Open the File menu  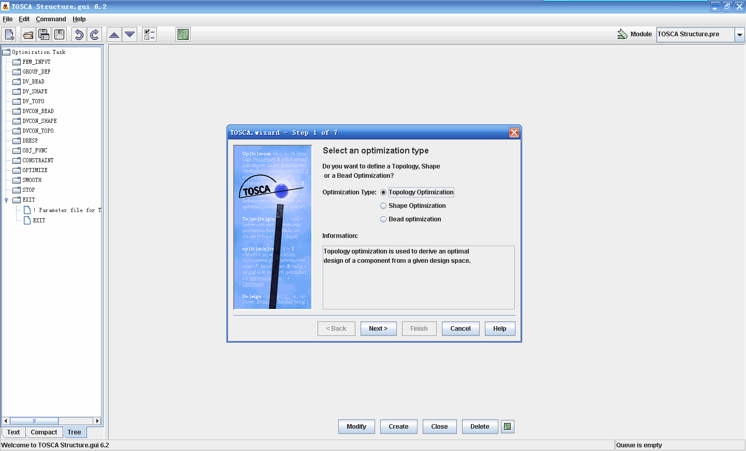pyautogui.click(x=8, y=19)
